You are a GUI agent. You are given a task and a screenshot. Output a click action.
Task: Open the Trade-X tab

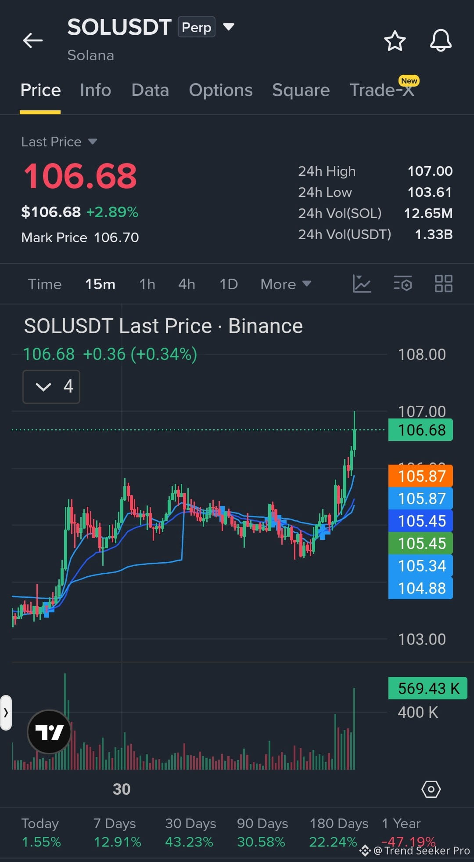tap(382, 90)
